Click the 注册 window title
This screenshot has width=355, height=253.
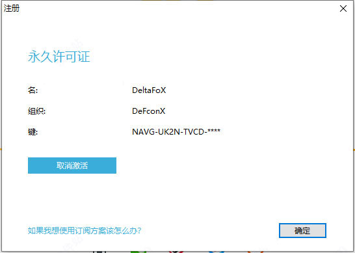[x=12, y=8]
